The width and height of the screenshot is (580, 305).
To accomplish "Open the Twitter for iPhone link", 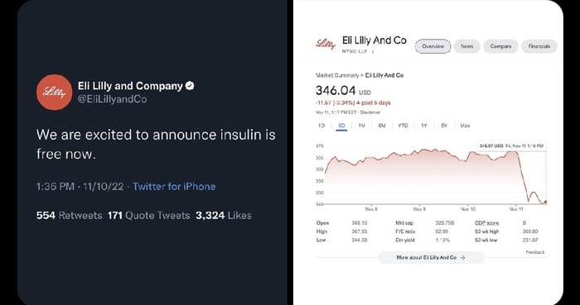I will (174, 187).
